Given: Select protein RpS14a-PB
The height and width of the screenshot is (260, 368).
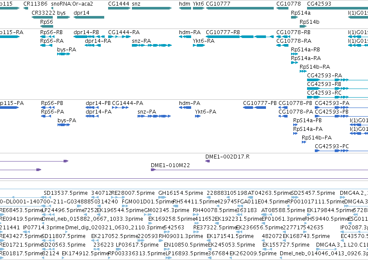Looking at the screenshot, I should click(295, 125).
